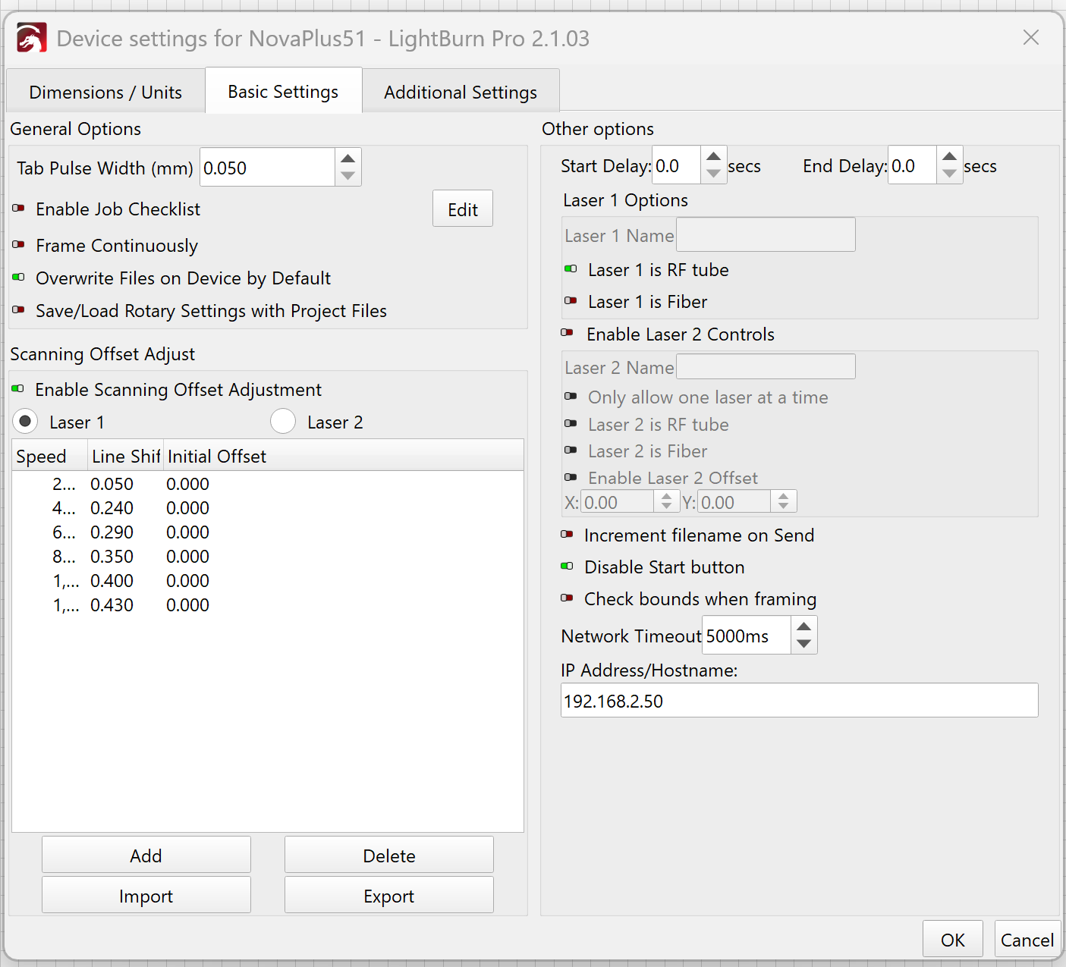
Task: Disable Overwrite Files on Device by Default
Action: [x=19, y=278]
